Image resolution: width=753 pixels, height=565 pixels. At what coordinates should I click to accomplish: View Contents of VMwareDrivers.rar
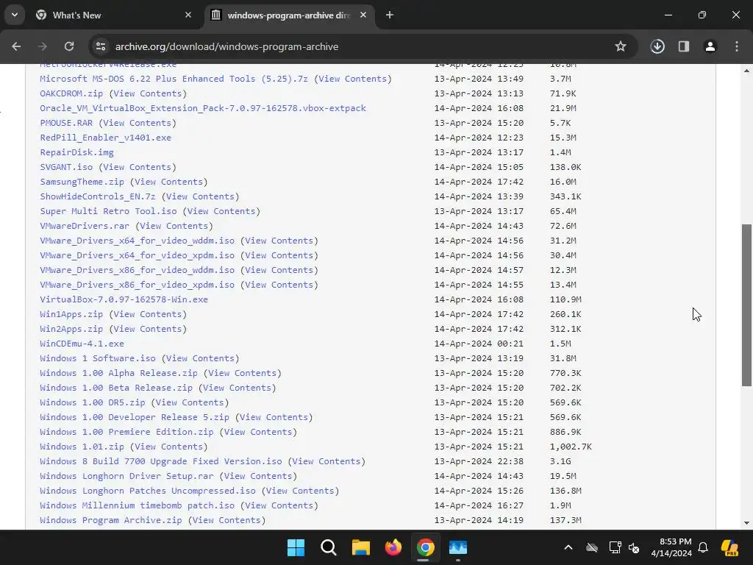(x=174, y=226)
